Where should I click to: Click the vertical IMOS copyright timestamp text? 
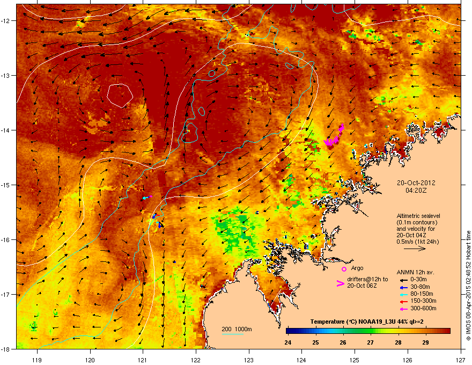(468, 286)
